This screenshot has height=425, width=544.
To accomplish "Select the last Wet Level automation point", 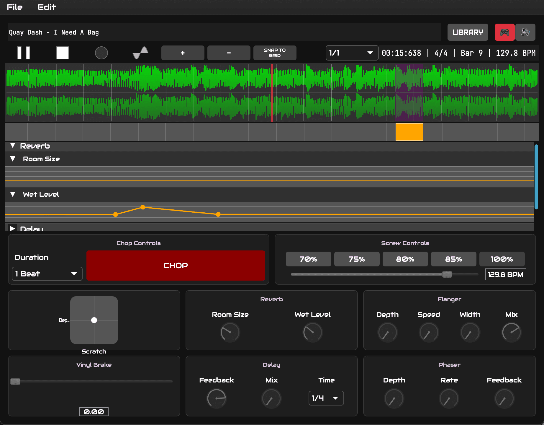I will pos(218,214).
